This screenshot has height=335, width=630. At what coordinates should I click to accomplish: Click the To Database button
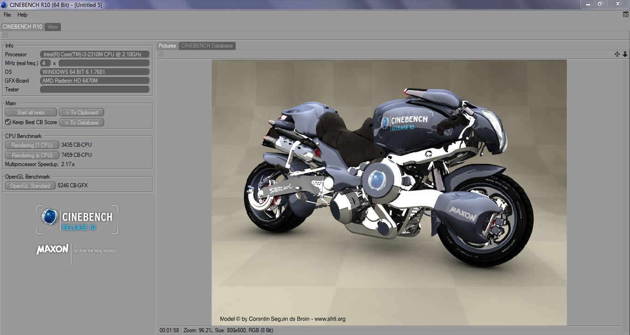click(82, 122)
